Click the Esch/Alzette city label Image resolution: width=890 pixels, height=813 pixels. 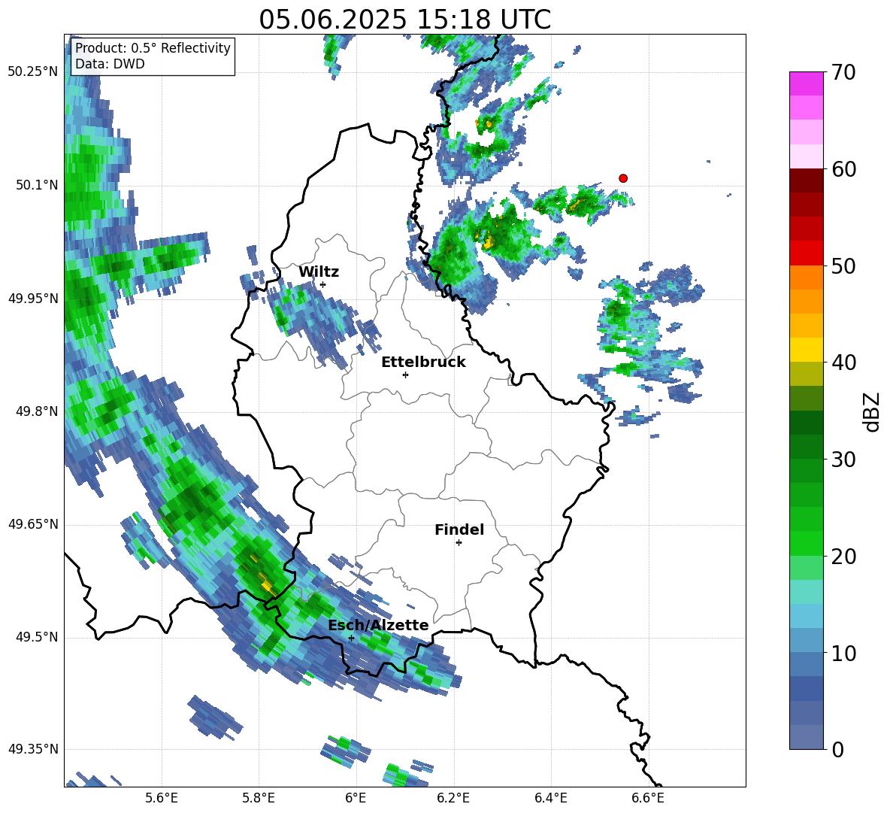coord(378,625)
